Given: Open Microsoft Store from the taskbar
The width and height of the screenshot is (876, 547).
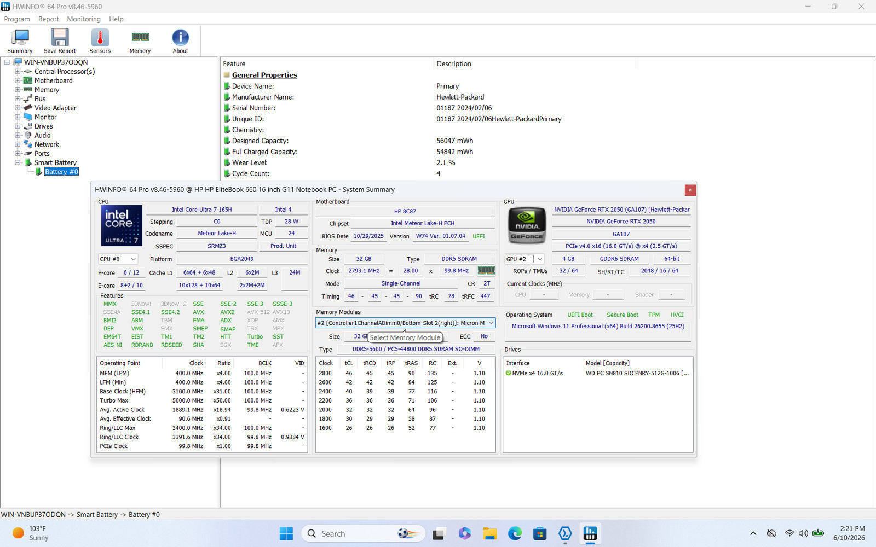Looking at the screenshot, I should pos(540,534).
